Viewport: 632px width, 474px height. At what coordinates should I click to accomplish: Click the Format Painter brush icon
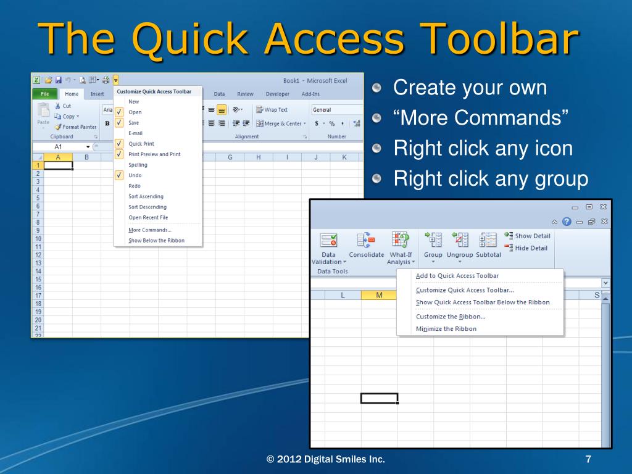[57, 127]
